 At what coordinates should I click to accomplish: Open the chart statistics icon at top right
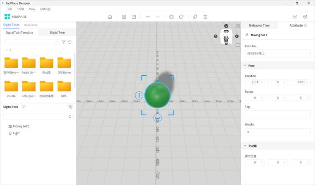coord(295,17)
